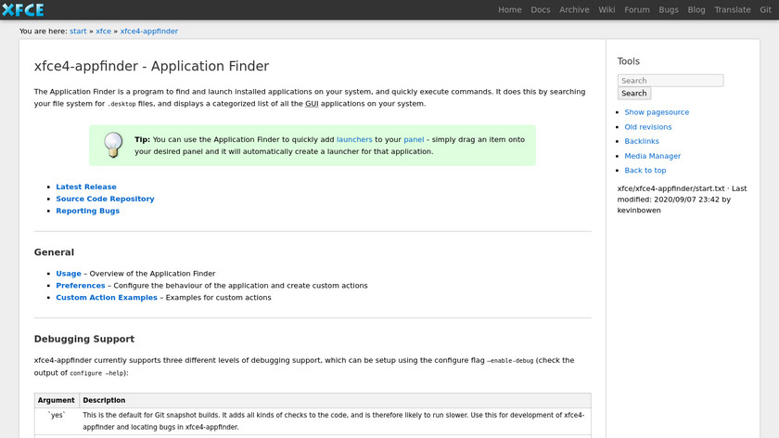Follow the Latest Release link

[x=86, y=187]
